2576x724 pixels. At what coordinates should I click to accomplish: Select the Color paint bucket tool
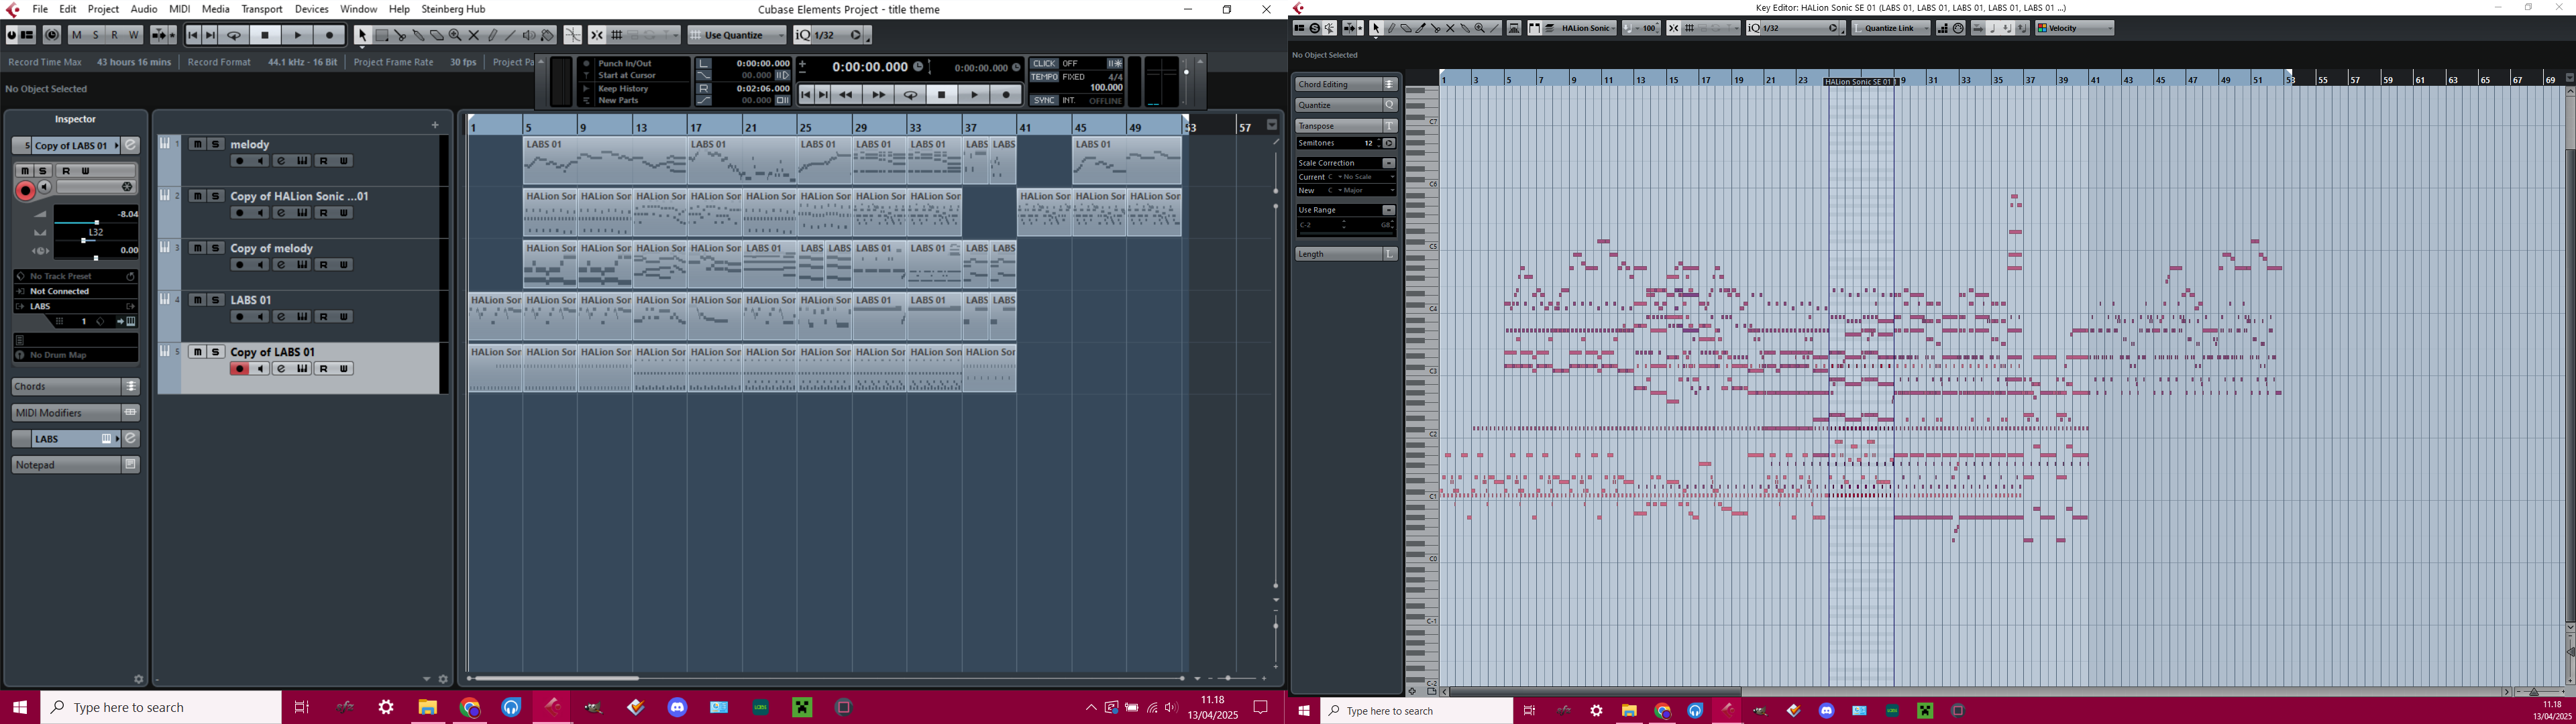click(x=547, y=35)
